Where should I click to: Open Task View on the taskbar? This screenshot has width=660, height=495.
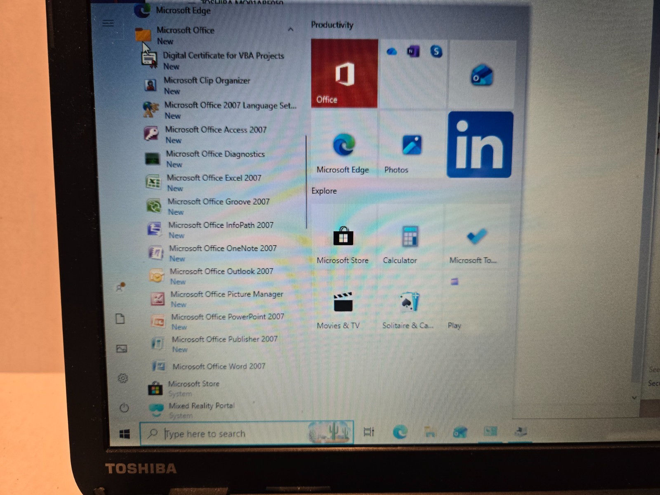coord(369,432)
